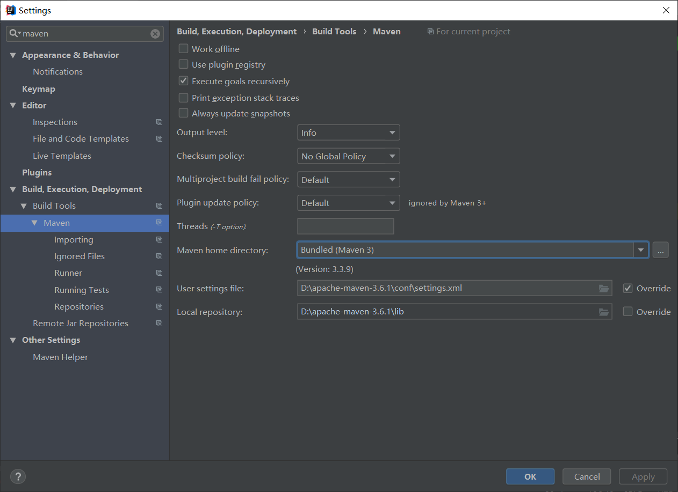Select Importing under Maven
The height and width of the screenshot is (492, 678).
[x=74, y=240]
